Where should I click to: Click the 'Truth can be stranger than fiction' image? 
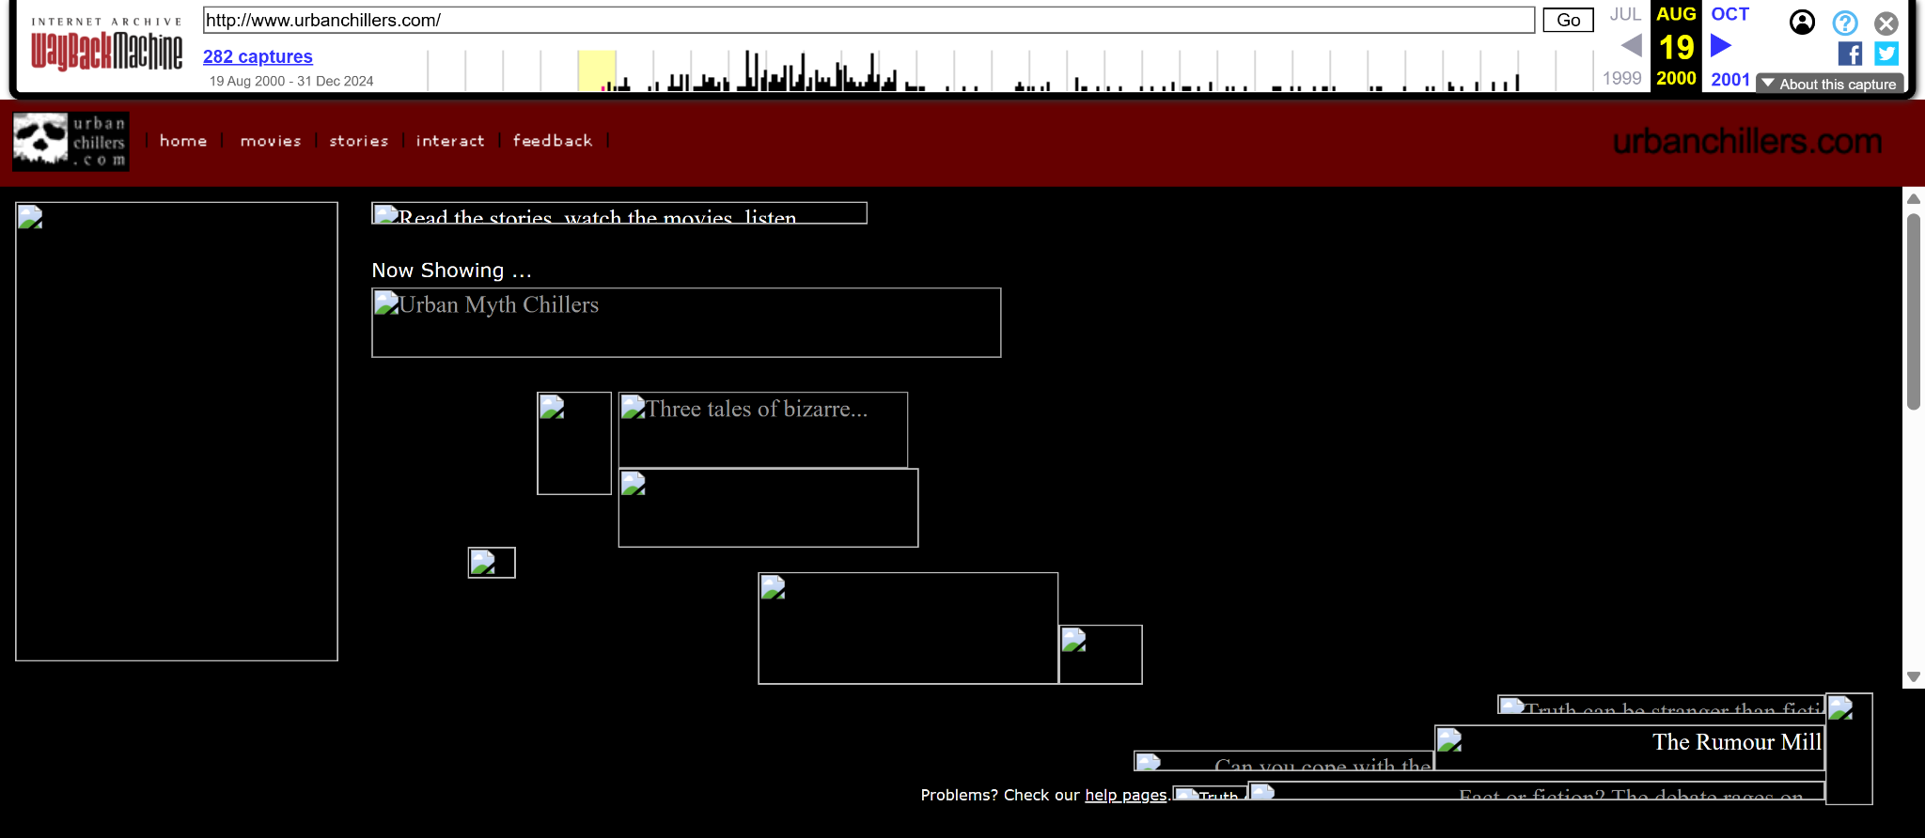1661,705
